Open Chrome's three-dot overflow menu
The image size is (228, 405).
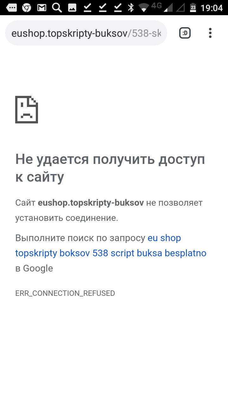pyautogui.click(x=210, y=33)
